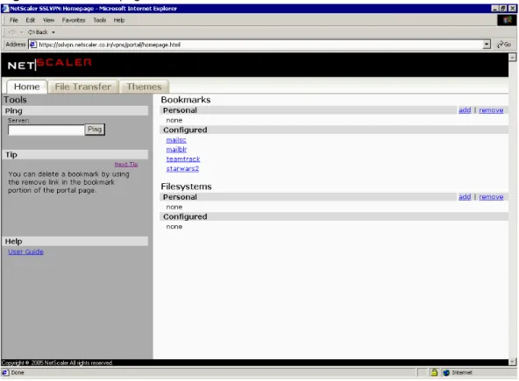
Task: Click the Done status page icon
Action: [5, 372]
